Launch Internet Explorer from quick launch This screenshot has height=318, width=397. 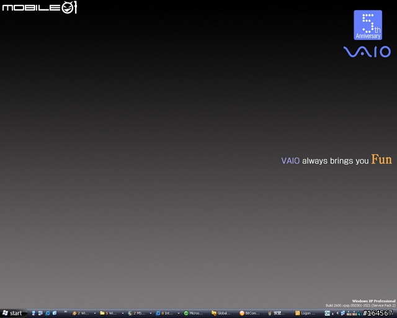coord(47,313)
